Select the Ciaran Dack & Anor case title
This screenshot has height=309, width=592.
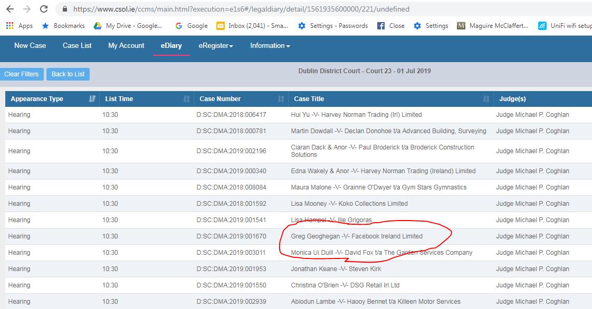[383, 151]
